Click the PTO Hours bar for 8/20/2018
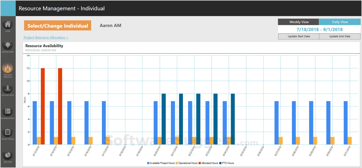Viewport: 362px width, 168px height. (164, 119)
